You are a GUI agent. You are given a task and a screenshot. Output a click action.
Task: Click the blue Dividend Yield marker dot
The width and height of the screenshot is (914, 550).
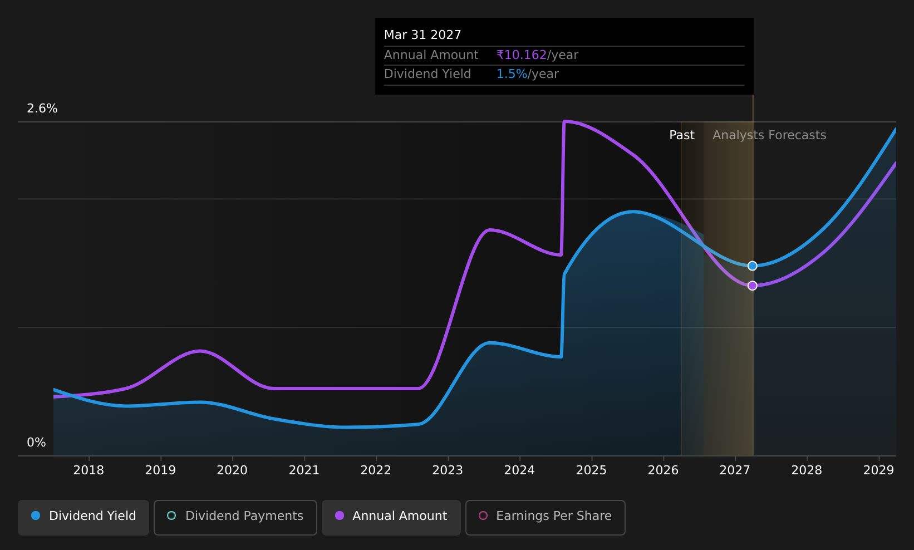(x=752, y=266)
